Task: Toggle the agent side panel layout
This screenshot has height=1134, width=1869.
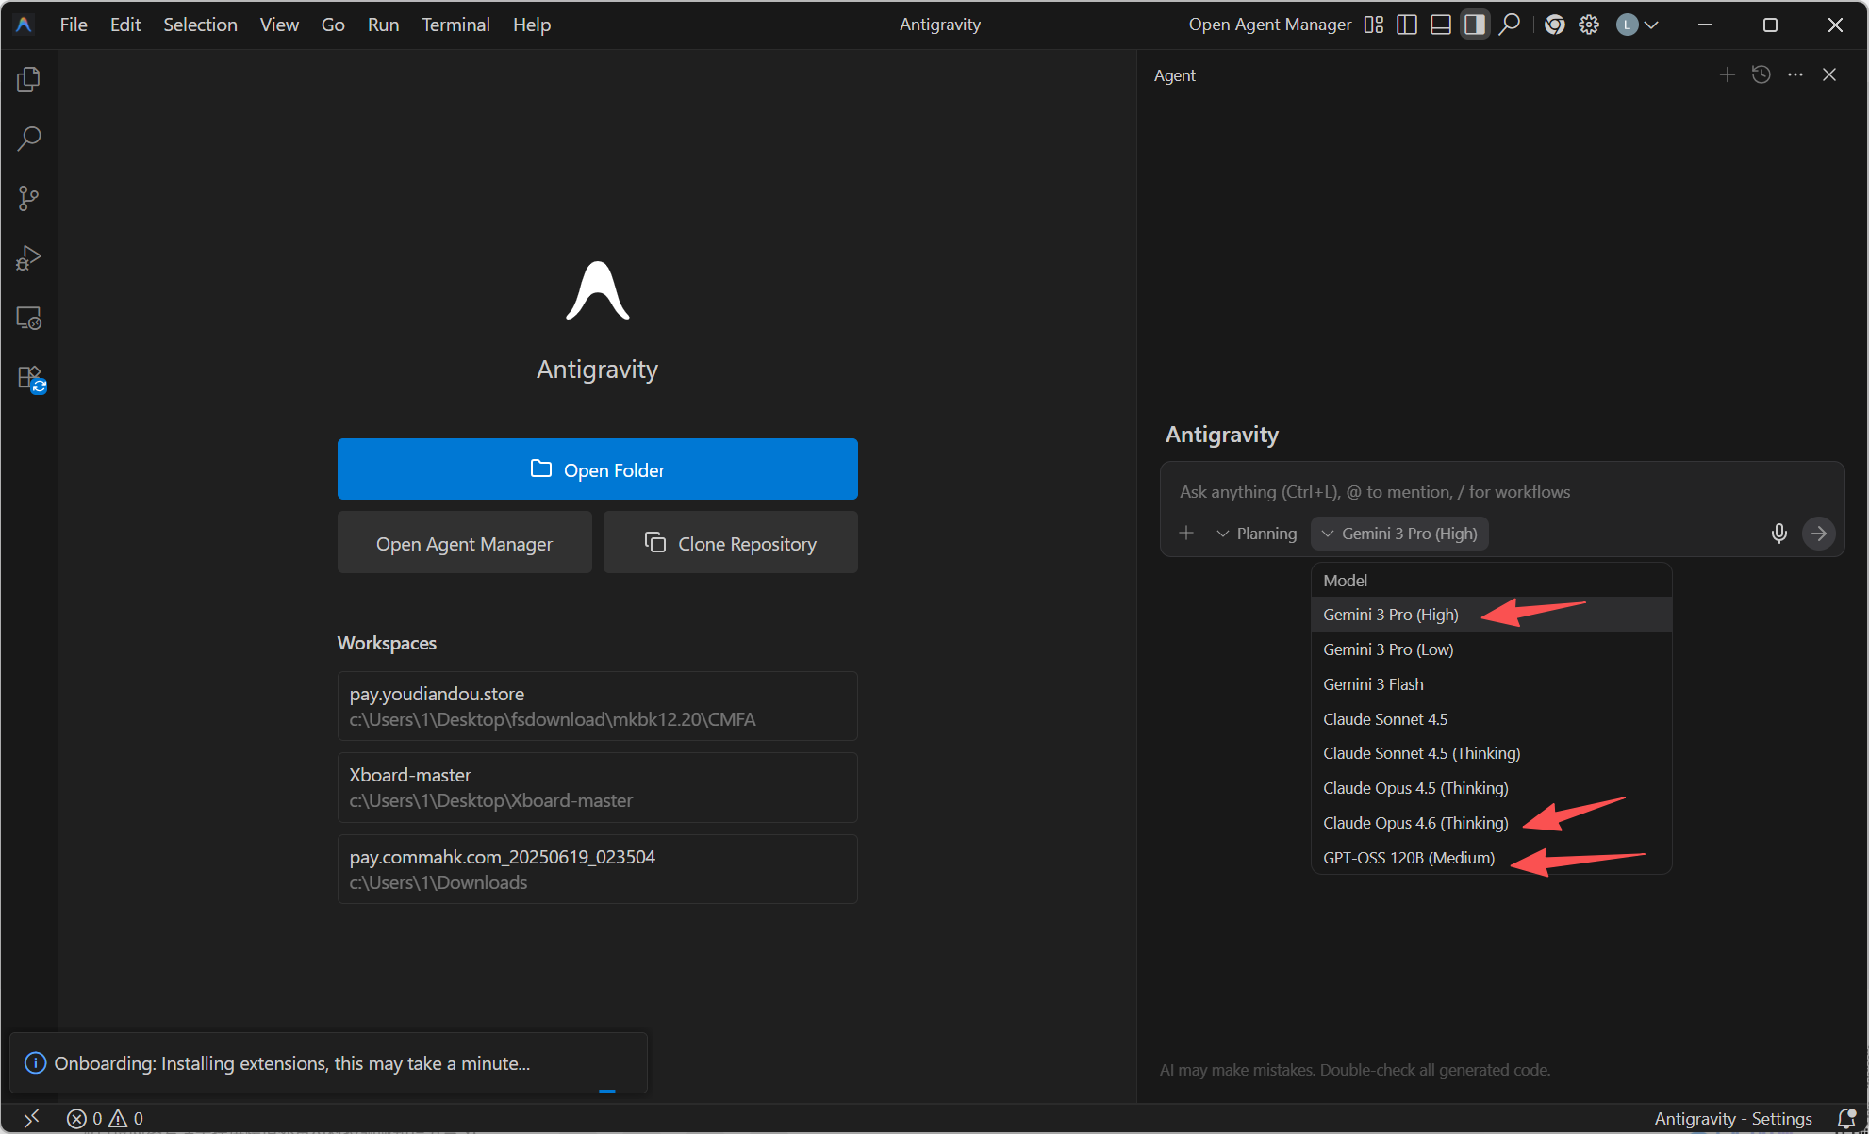Action: 1474,25
